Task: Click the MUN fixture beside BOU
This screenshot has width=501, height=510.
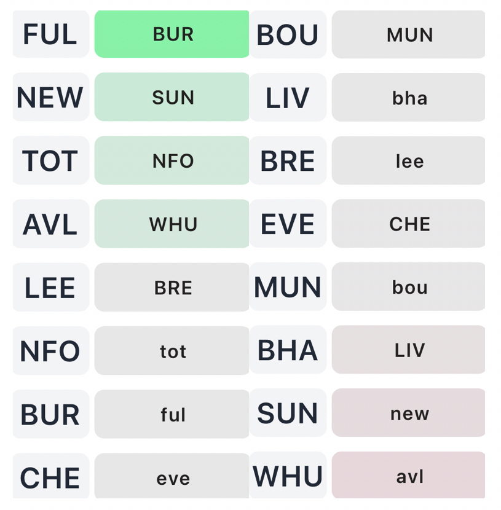Action: point(409,34)
